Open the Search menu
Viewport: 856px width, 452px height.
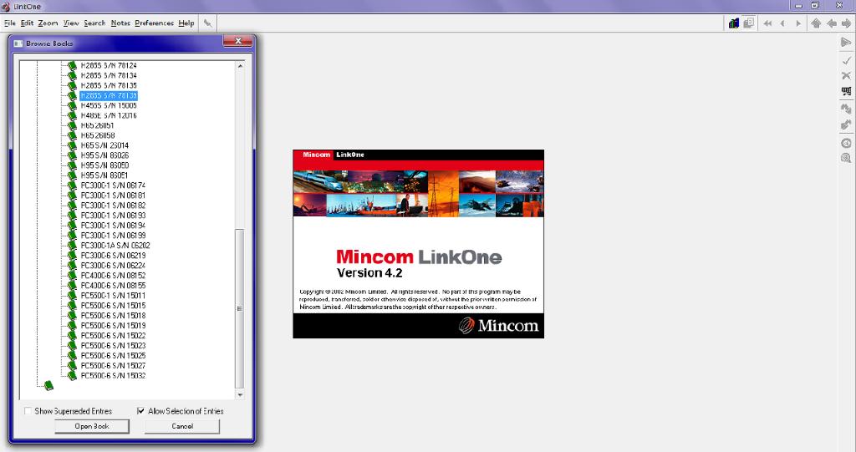[94, 23]
